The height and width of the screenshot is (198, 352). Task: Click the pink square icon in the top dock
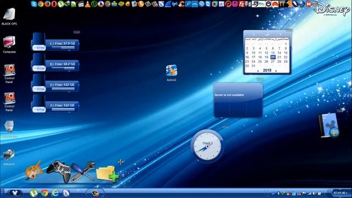click(235, 4)
